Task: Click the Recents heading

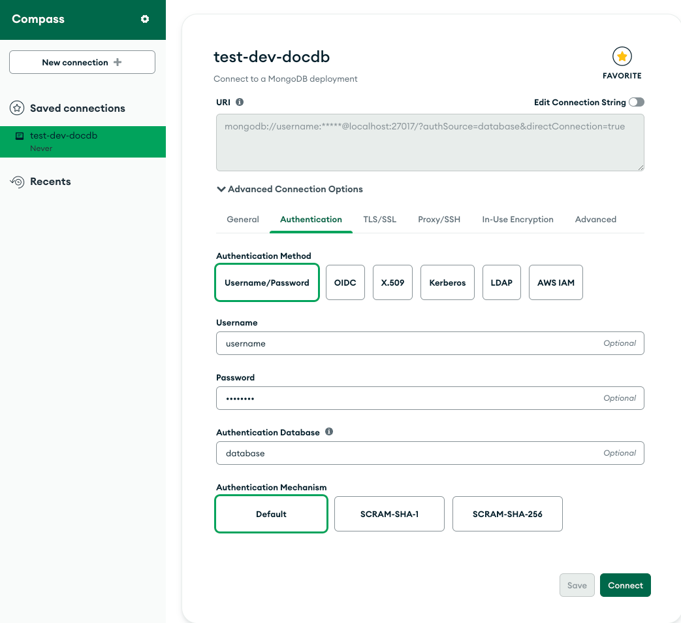Action: pyautogui.click(x=50, y=182)
